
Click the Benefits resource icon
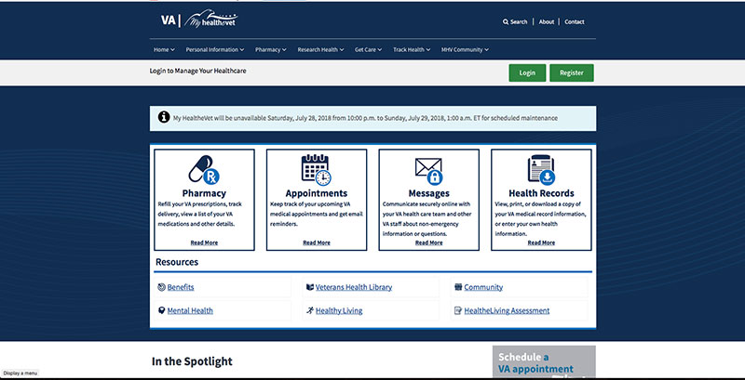(161, 287)
